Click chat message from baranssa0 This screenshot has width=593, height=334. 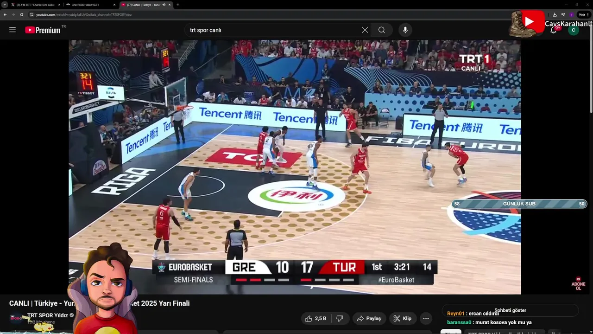coord(489,322)
